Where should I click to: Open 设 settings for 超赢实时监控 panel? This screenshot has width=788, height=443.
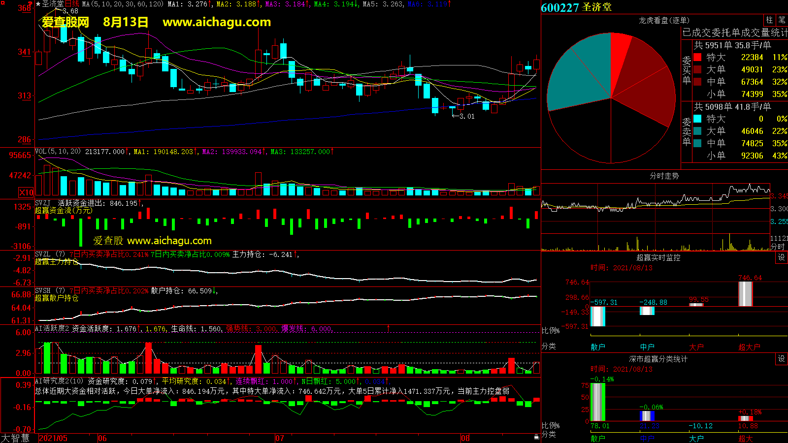(x=781, y=257)
